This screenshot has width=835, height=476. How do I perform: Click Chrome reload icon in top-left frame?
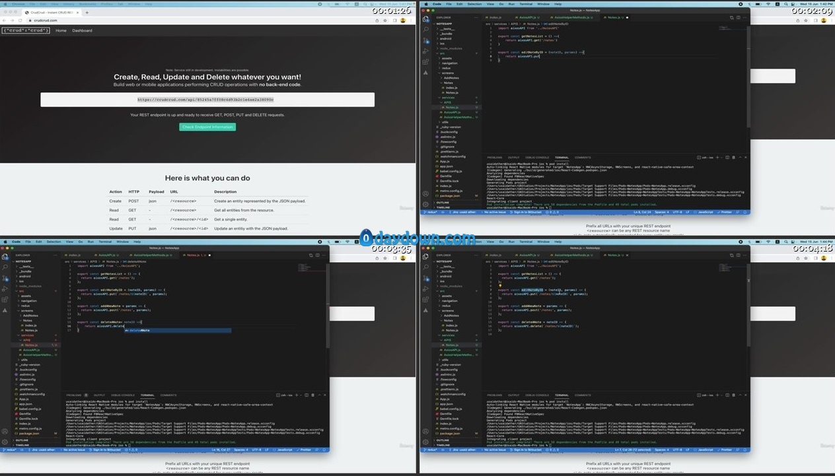[20, 20]
